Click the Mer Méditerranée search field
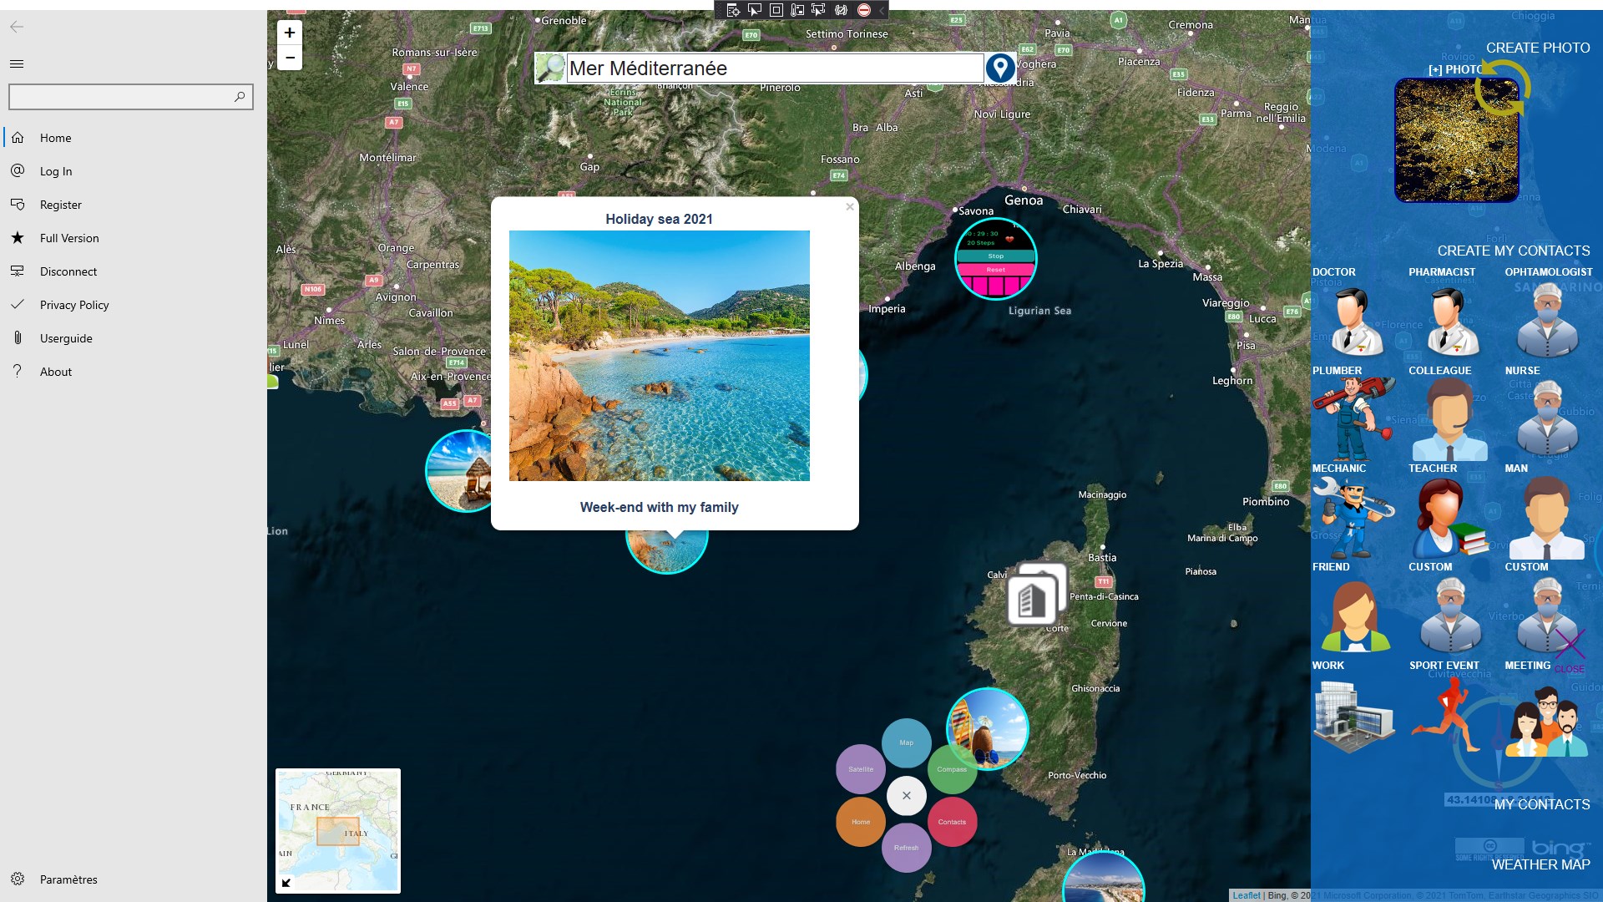This screenshot has width=1603, height=902. tap(774, 68)
